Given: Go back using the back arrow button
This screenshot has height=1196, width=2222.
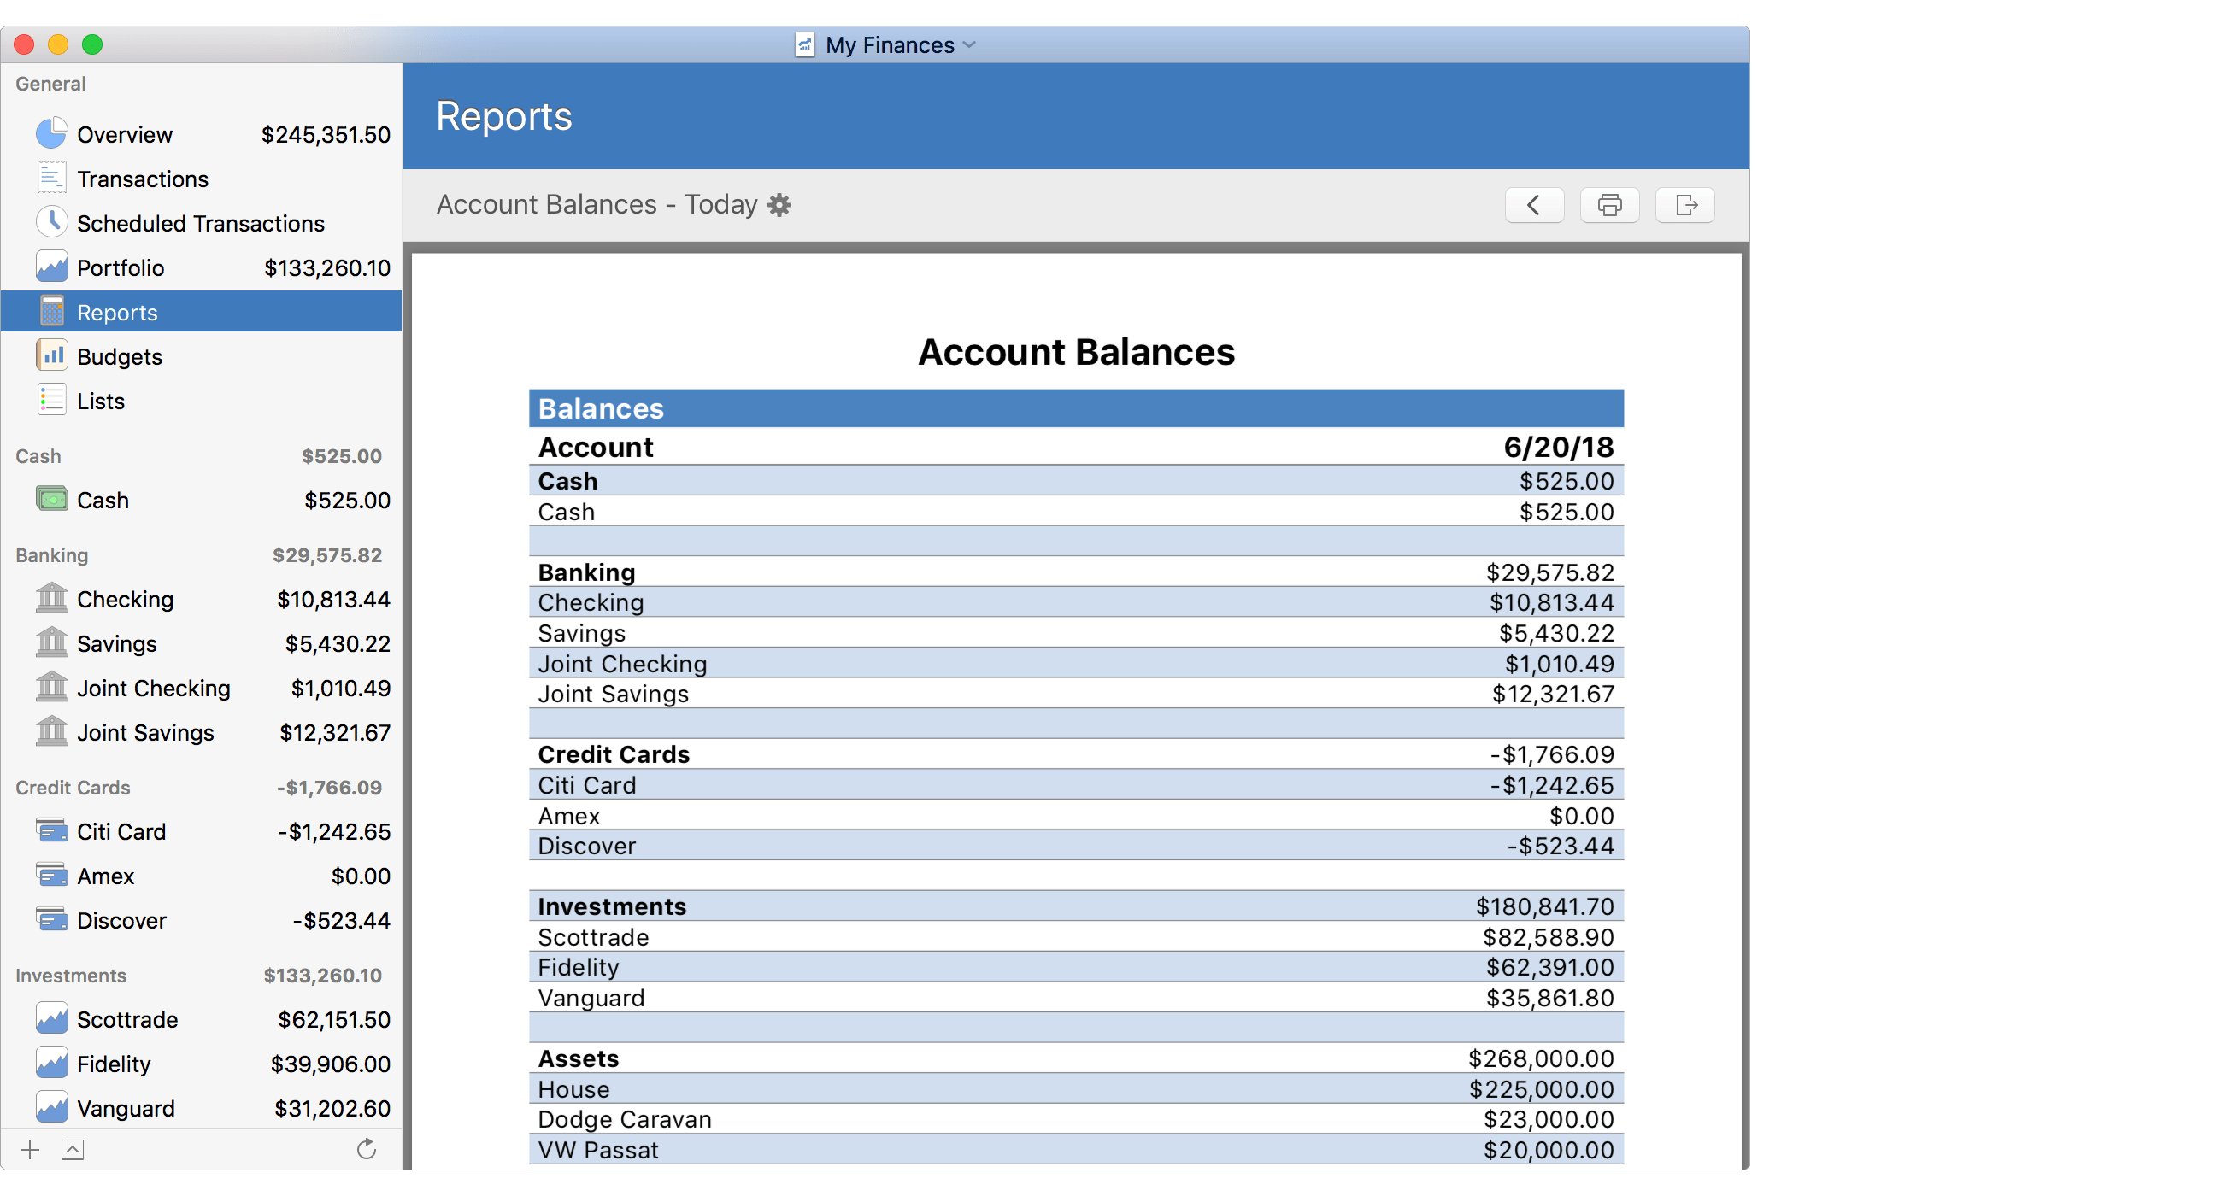Looking at the screenshot, I should pyautogui.click(x=1535, y=204).
